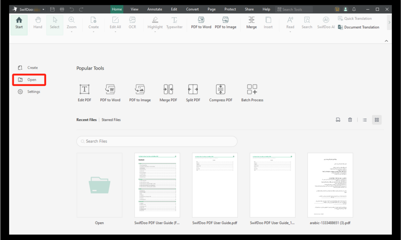Switch recent files to list view

365,120
